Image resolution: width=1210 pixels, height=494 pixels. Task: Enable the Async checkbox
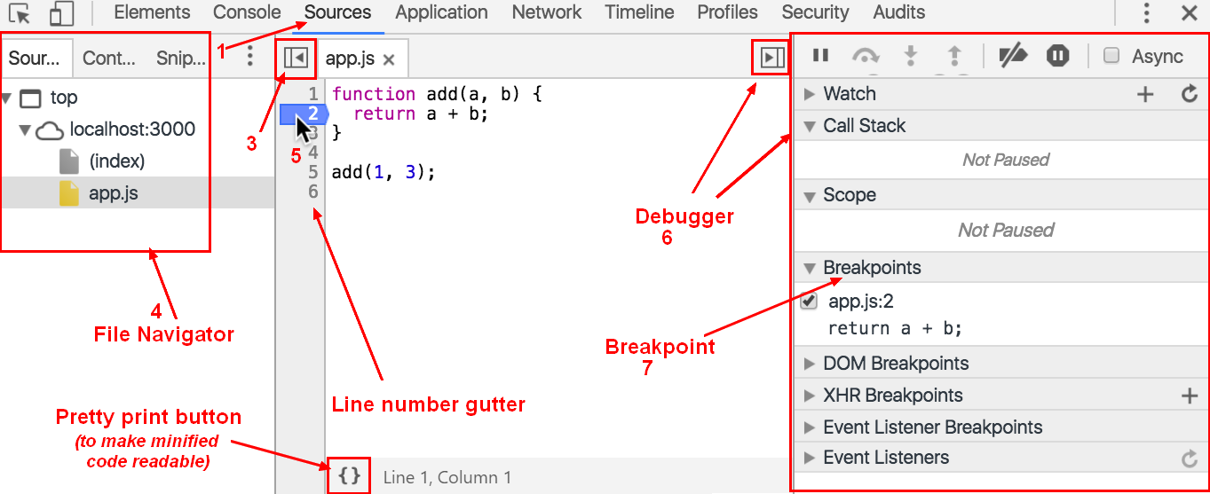coord(1111,56)
